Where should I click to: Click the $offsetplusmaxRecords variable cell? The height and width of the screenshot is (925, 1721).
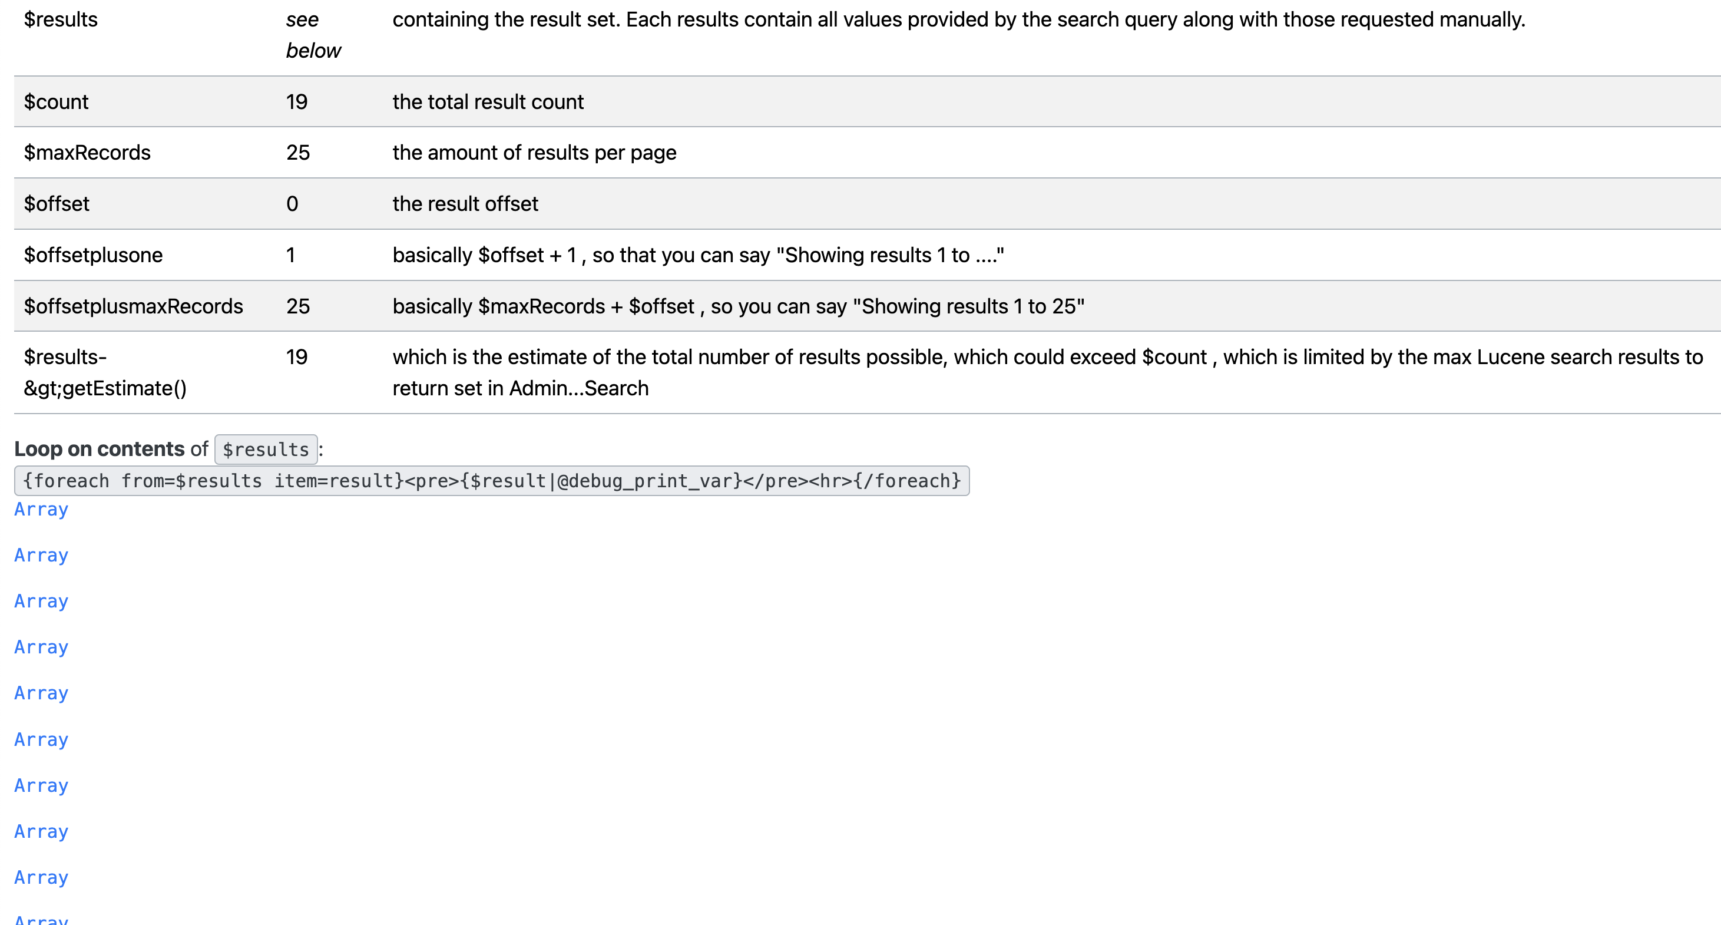(x=134, y=306)
